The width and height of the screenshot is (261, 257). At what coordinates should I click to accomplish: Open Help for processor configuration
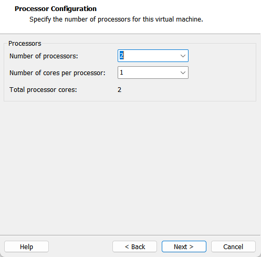pyautogui.click(x=26, y=246)
